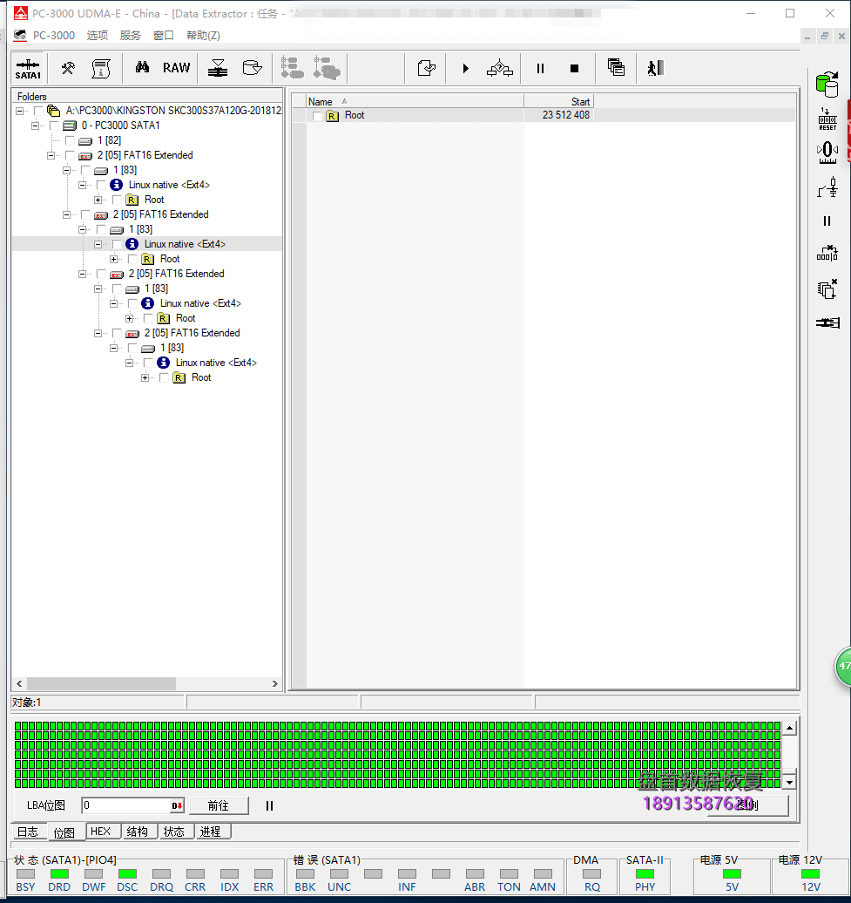
Task: Click the exit running man icon
Action: tap(655, 69)
